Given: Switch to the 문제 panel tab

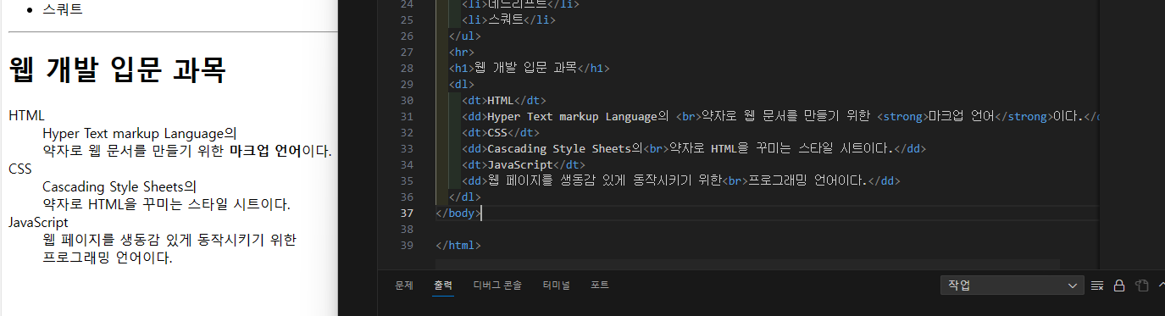Looking at the screenshot, I should point(403,286).
